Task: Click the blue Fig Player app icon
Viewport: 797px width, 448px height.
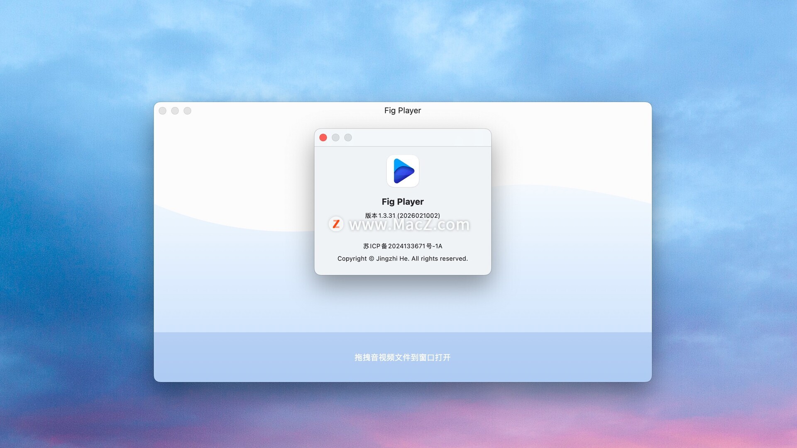Action: pyautogui.click(x=403, y=171)
